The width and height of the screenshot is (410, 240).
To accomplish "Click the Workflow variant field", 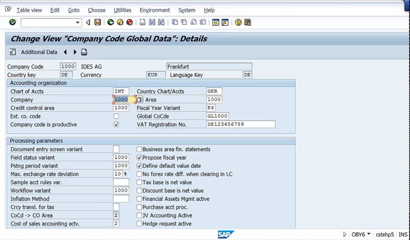I will click(x=121, y=190).
